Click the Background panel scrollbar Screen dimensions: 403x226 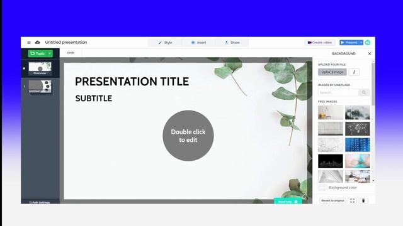(x=373, y=83)
